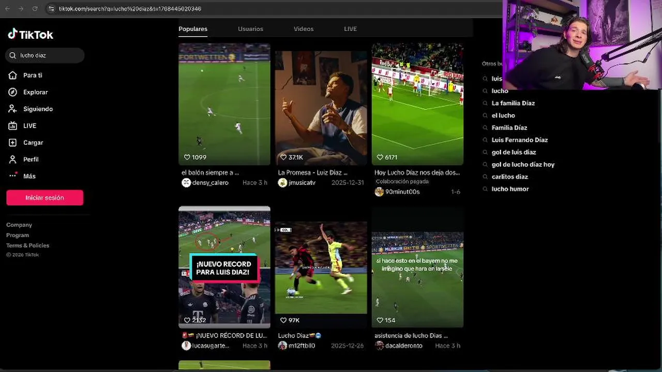Like heart on 'el balón siempre a' video

187,157
